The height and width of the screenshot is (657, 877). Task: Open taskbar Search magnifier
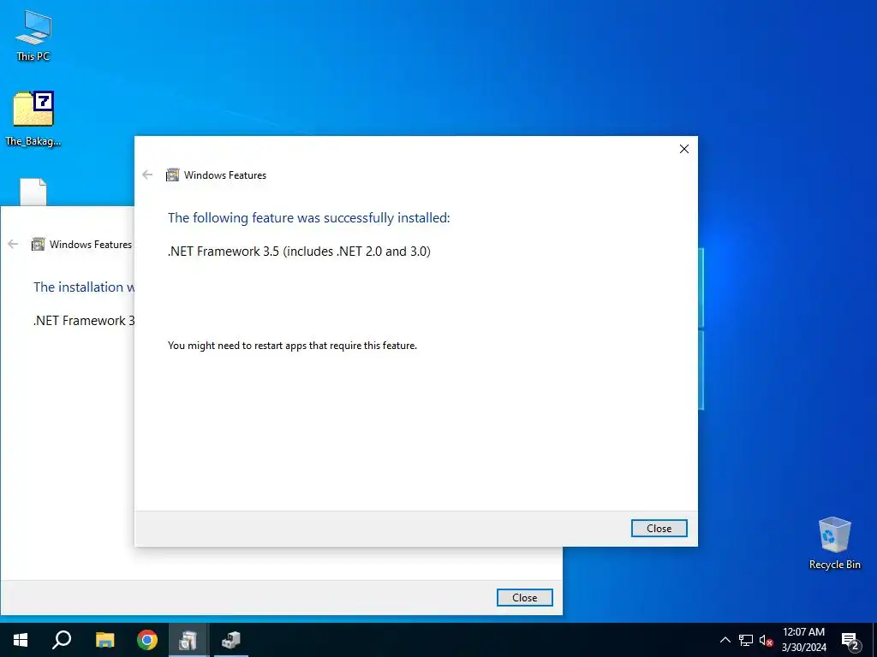pyautogui.click(x=62, y=640)
